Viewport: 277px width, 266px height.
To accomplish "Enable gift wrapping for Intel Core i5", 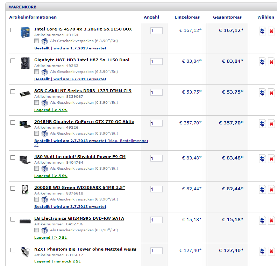I will [37, 41].
